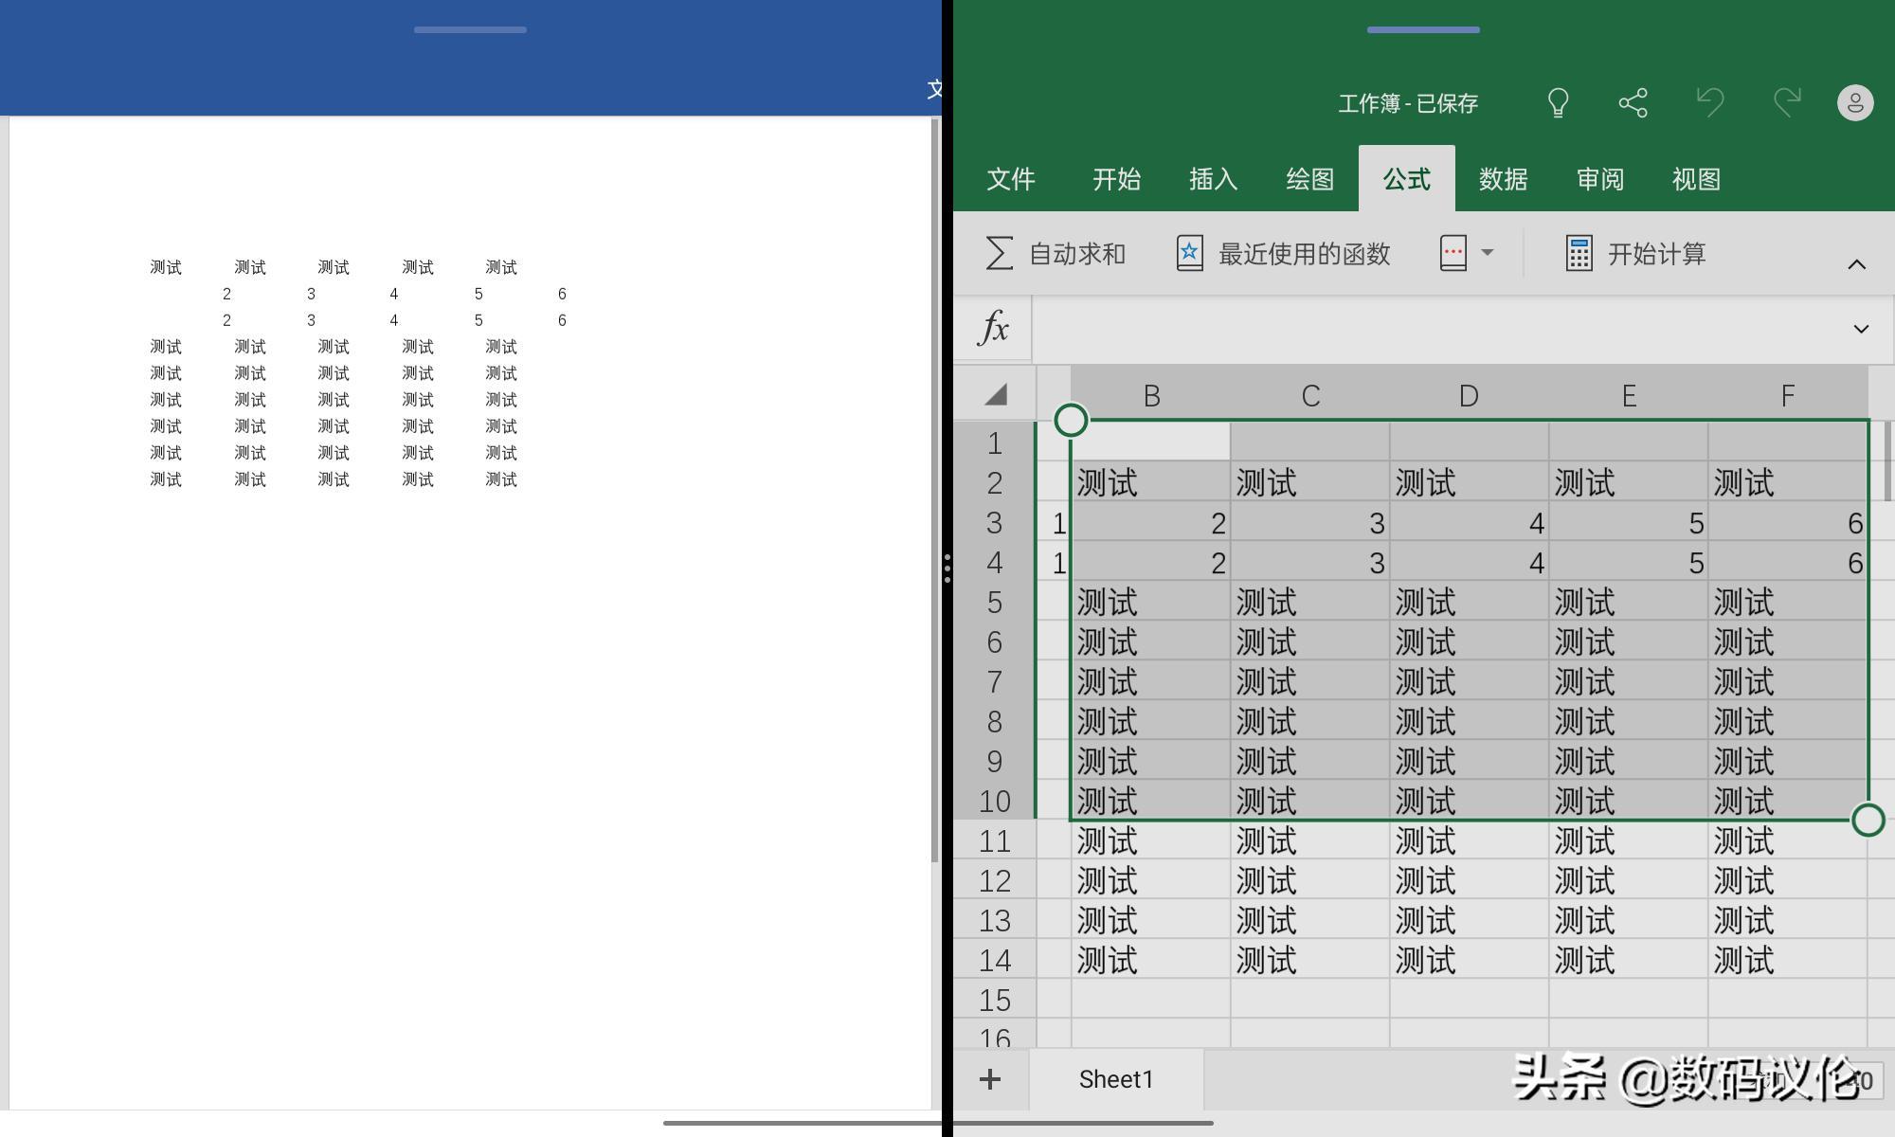
Task: Switch to the 视图 ribbon tab
Action: click(1694, 179)
